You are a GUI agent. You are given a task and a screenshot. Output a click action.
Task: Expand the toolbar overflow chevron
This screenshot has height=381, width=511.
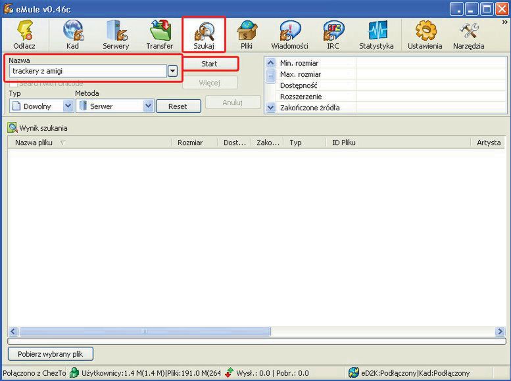pyautogui.click(x=505, y=22)
